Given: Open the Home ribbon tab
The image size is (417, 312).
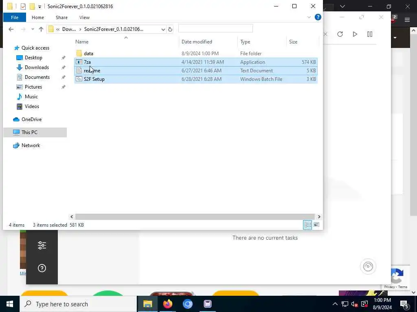Looking at the screenshot, I should point(38,17).
